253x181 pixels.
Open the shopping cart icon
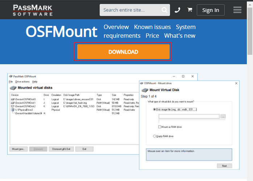pos(190,10)
